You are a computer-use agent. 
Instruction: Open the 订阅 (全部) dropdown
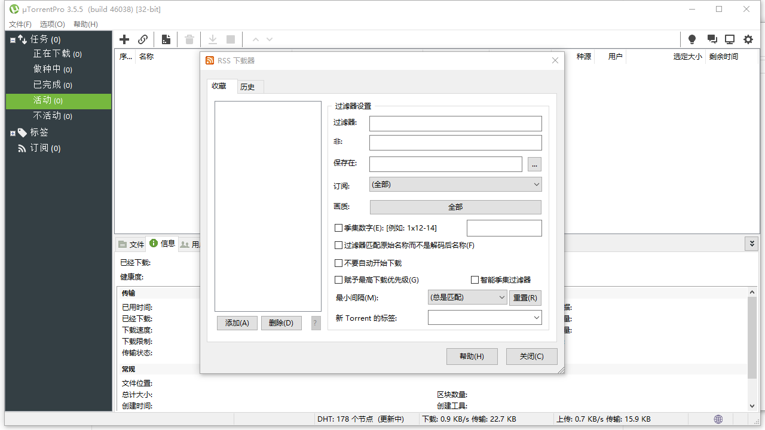click(455, 185)
